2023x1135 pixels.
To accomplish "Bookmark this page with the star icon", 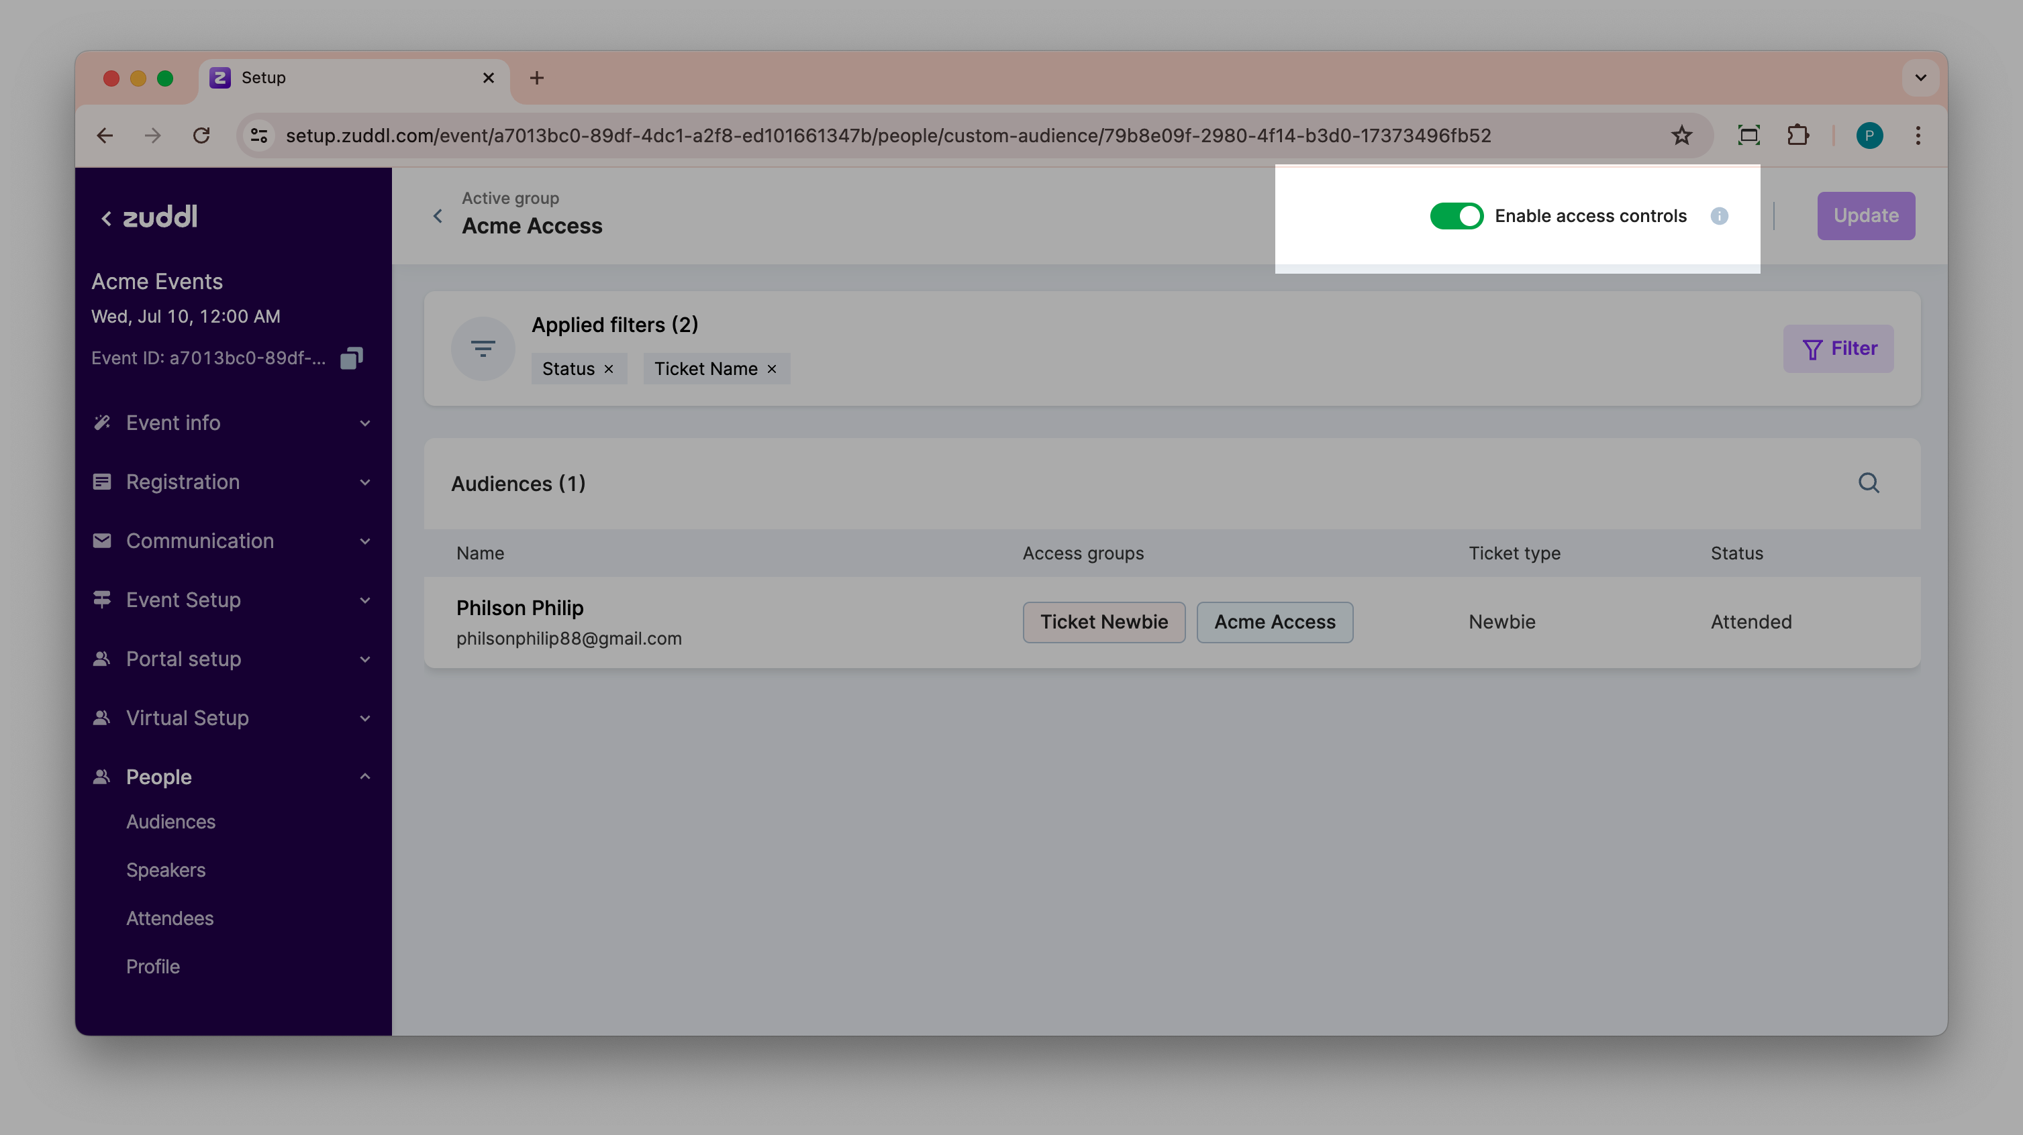I will pos(1681,136).
